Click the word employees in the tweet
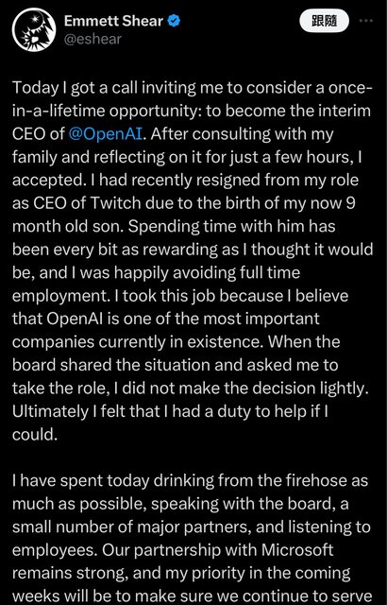 (51, 551)
